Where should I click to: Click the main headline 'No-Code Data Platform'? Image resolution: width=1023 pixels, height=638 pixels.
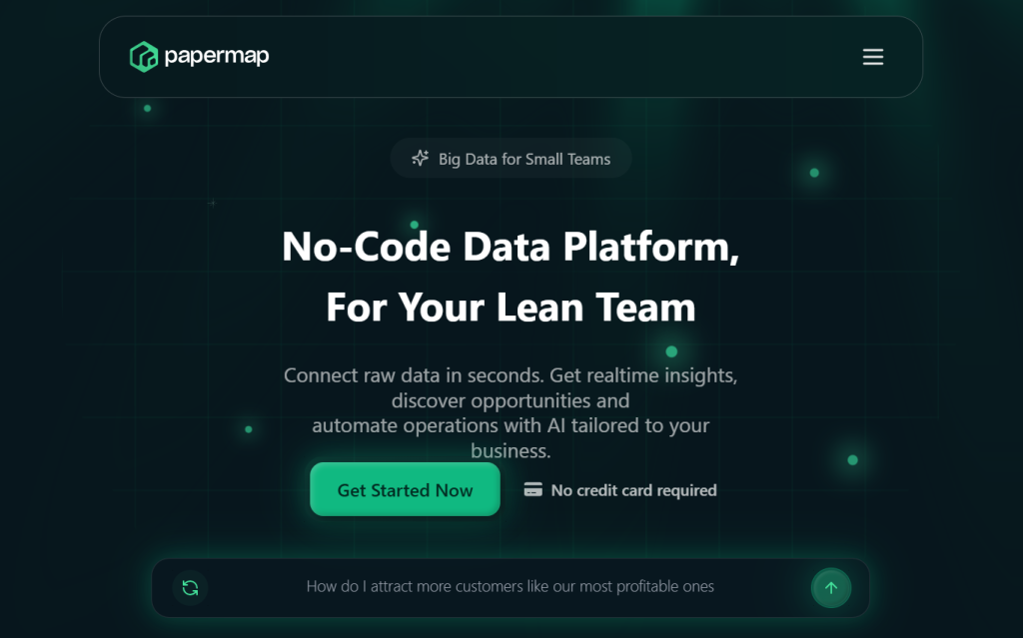point(511,247)
